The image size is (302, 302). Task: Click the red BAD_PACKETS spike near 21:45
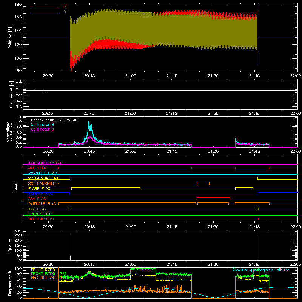pyautogui.click(x=258, y=219)
